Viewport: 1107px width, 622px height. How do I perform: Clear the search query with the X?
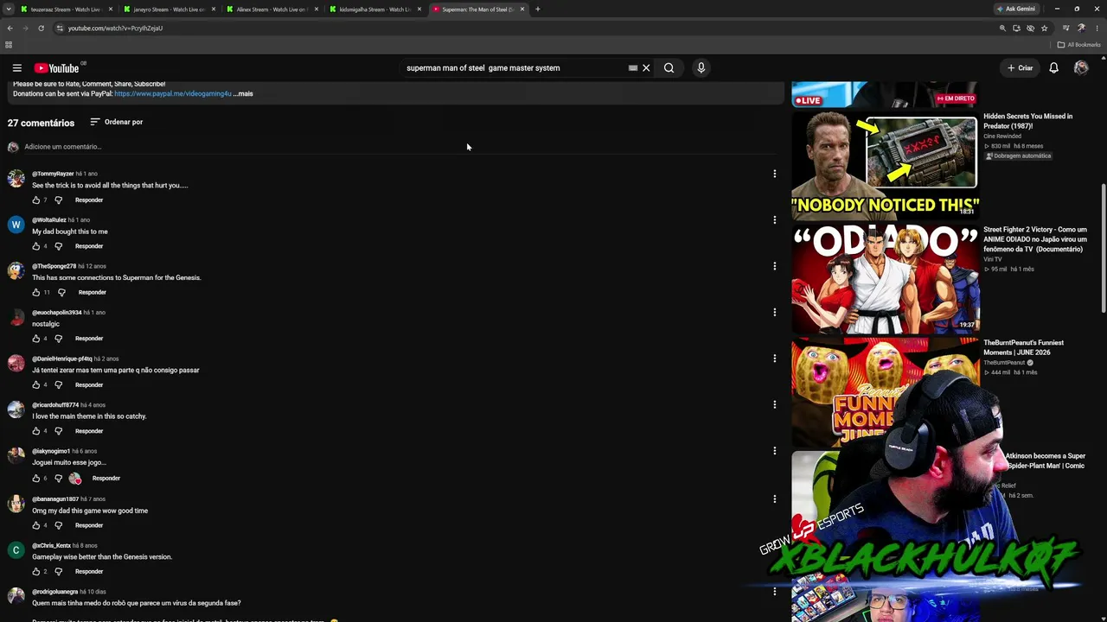point(646,68)
